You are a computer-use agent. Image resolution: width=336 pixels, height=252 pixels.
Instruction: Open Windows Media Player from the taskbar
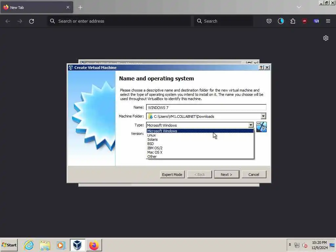(x=61, y=245)
